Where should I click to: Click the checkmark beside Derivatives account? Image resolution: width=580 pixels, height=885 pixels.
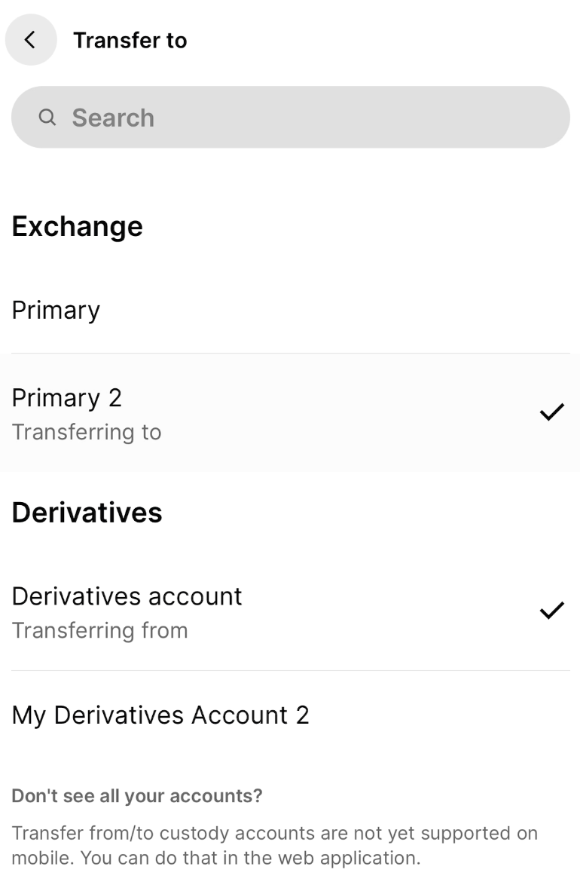pos(552,610)
